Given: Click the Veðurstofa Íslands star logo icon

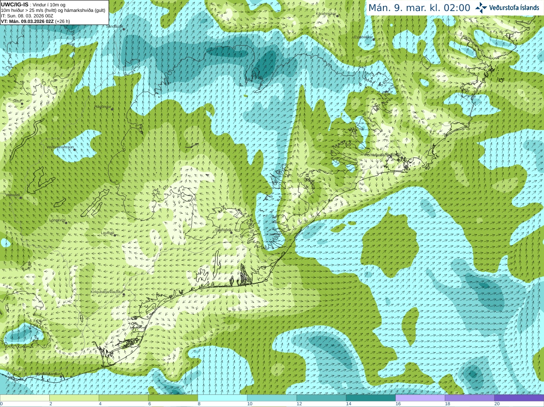Looking at the screenshot, I should coord(481,8).
